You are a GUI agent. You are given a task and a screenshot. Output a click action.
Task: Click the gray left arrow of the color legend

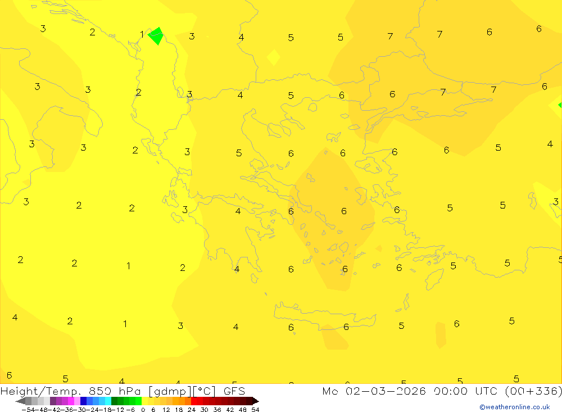21,401
